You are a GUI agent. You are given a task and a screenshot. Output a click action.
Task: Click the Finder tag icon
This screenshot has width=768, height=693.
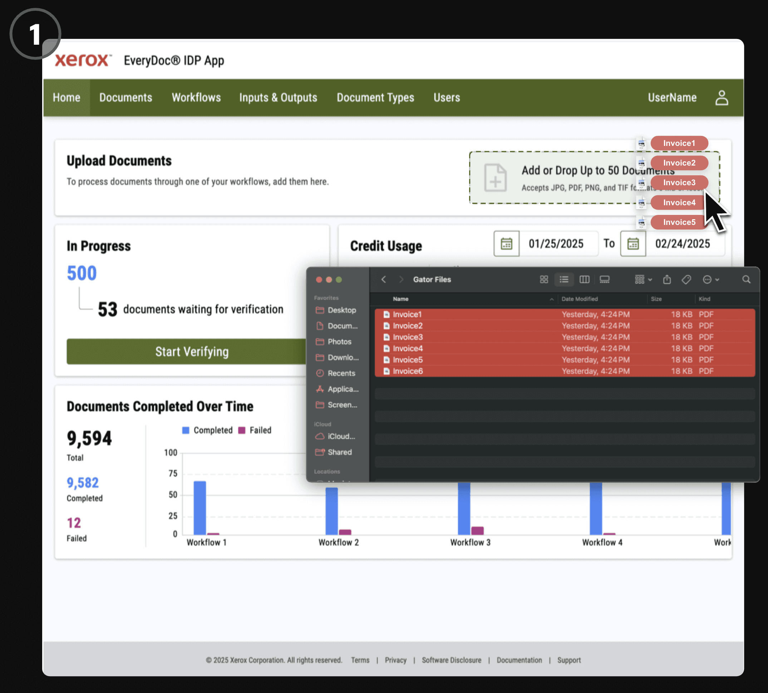tap(686, 280)
